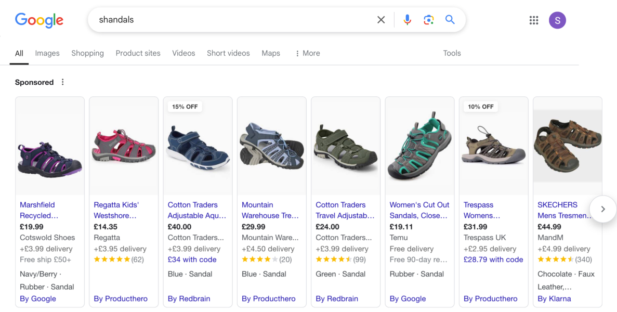
Task: Show next products with carousel arrow
Action: click(603, 209)
